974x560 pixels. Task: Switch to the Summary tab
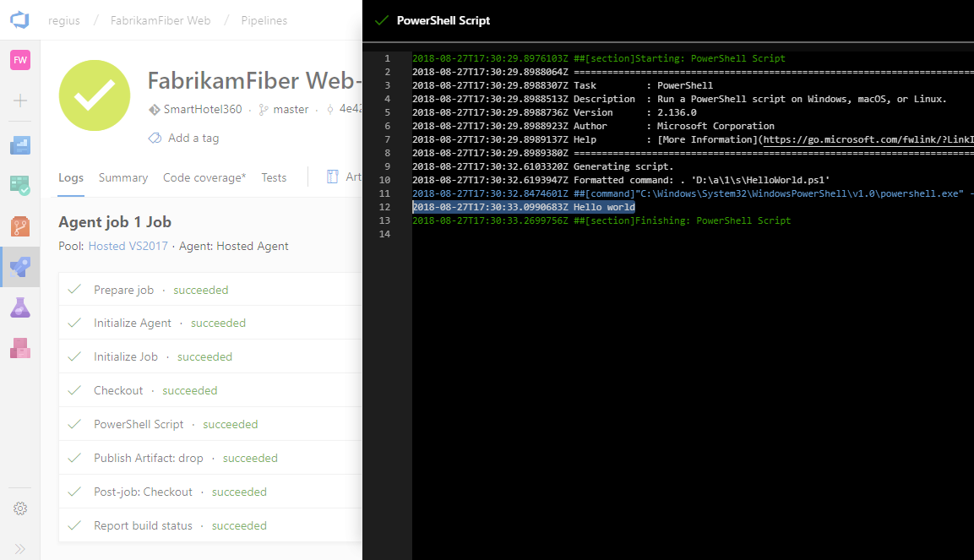122,177
